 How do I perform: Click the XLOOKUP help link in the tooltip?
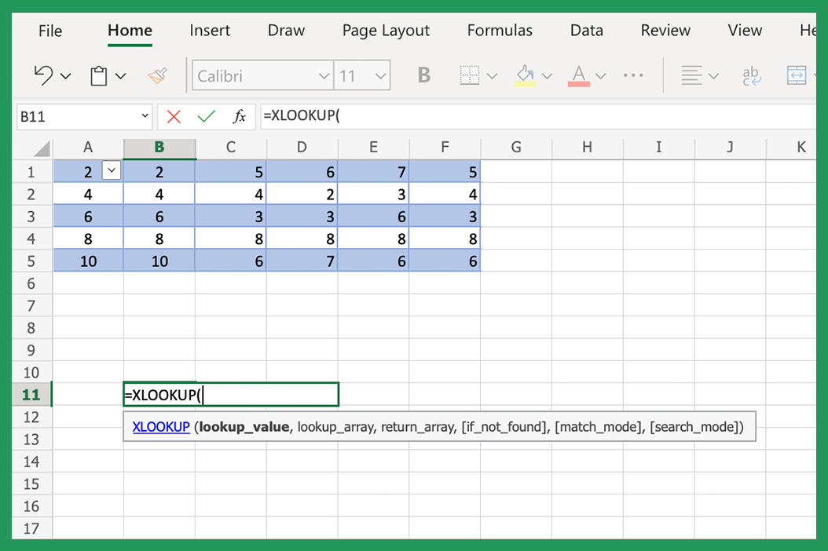coord(160,426)
